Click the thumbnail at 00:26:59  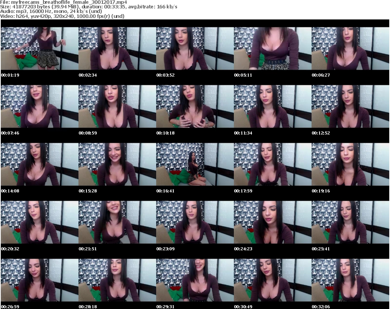pyautogui.click(x=39, y=280)
